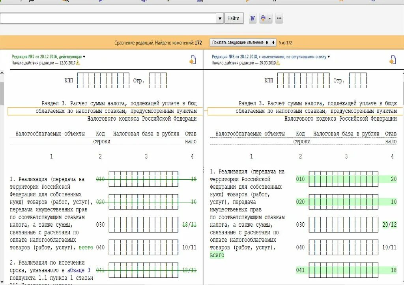
Task: Select highlighted code 041 in right pane
Action: tap(300, 270)
